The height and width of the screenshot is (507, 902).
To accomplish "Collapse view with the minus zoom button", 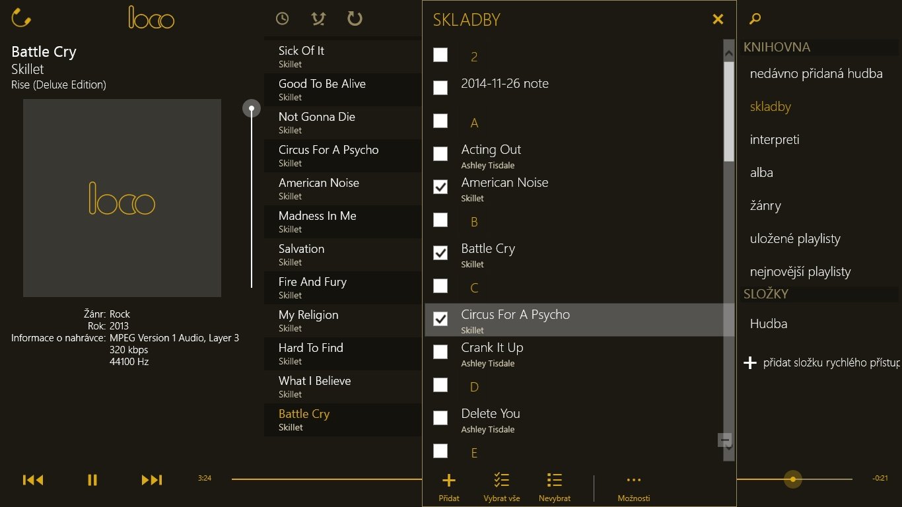I will pos(724,440).
